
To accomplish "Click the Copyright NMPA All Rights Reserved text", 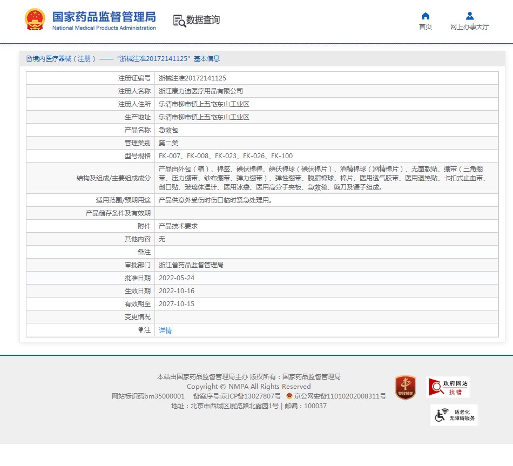I will click(248, 387).
